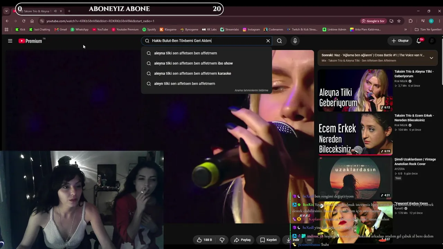The image size is (443, 249).
Task: Open the Just Chatting bookmark
Action: click(39, 29)
